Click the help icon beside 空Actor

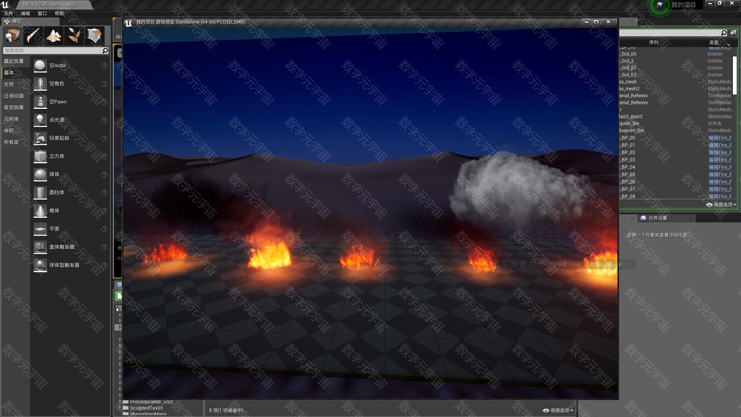click(x=104, y=66)
